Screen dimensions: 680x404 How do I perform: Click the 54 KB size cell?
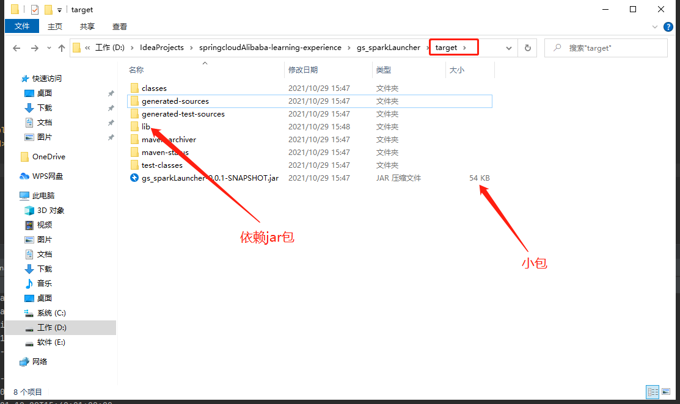coord(479,178)
